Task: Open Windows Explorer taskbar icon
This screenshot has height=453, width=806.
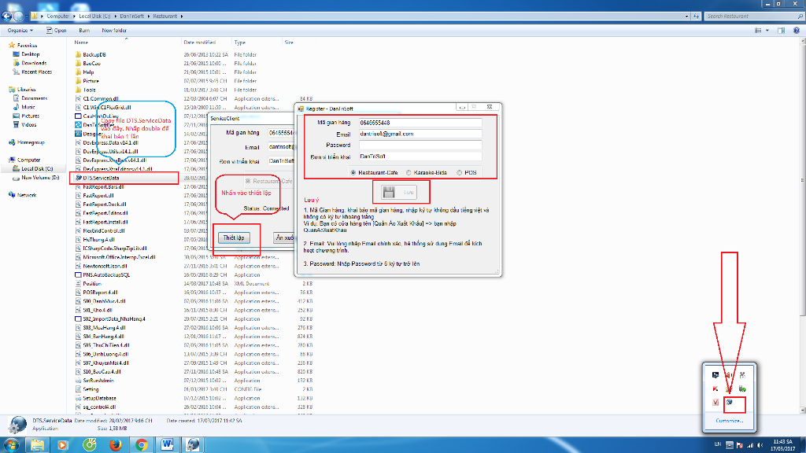Action: point(38,445)
